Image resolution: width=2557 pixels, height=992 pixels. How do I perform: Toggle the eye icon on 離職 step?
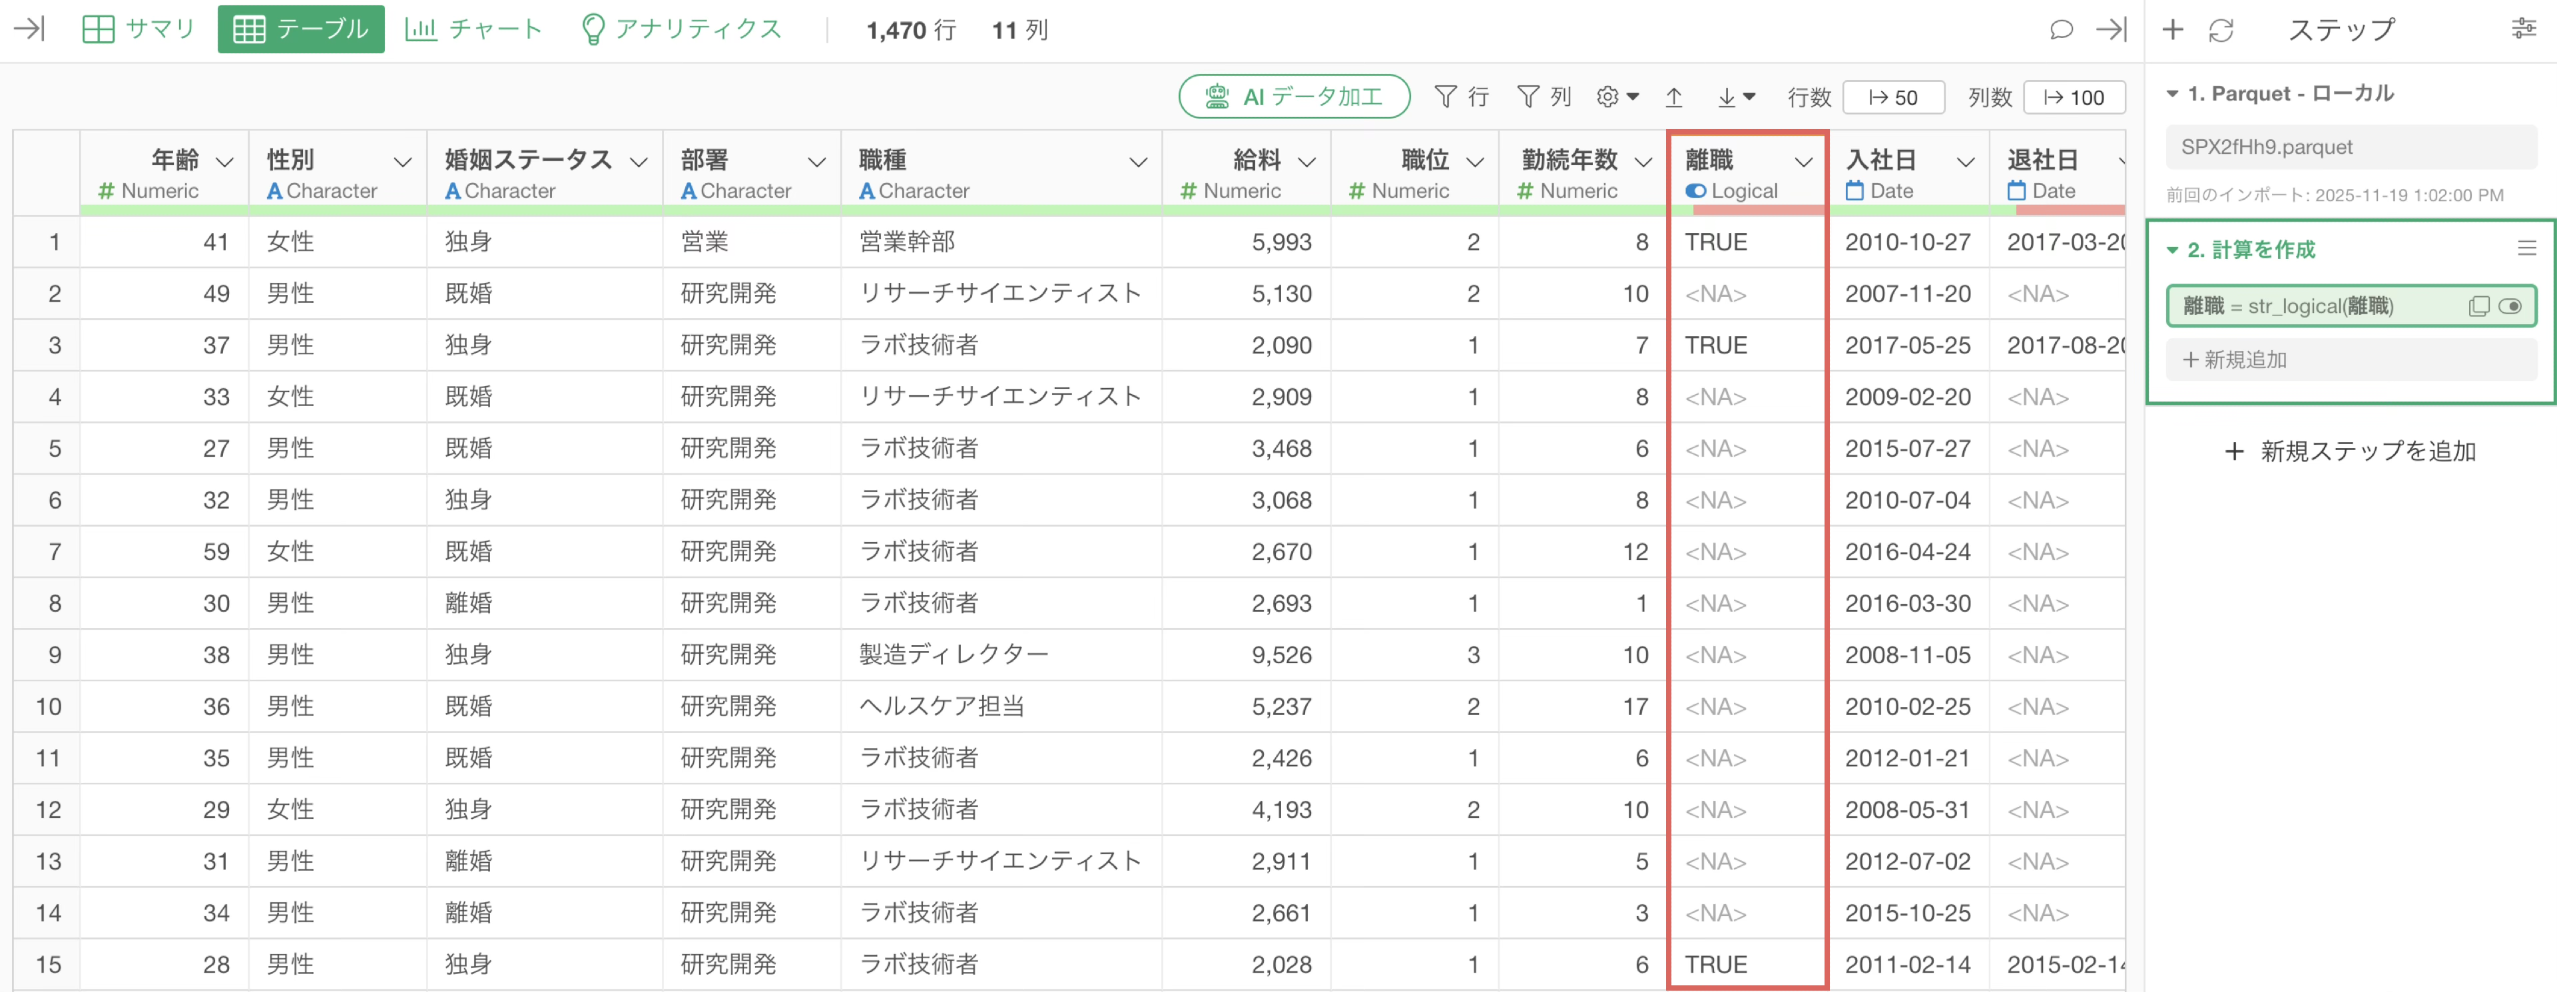[2510, 306]
